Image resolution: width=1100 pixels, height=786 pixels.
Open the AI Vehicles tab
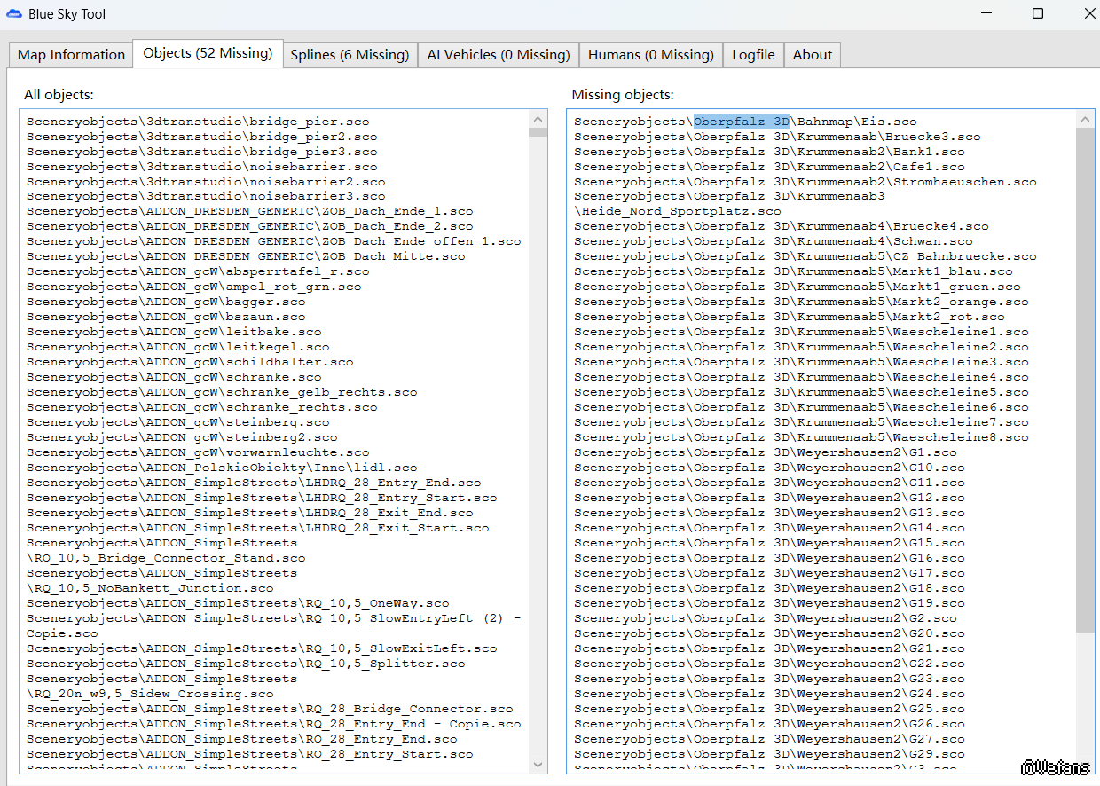[x=498, y=55]
